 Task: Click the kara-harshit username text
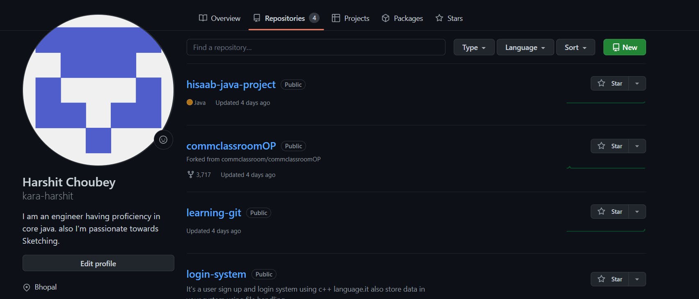48,196
